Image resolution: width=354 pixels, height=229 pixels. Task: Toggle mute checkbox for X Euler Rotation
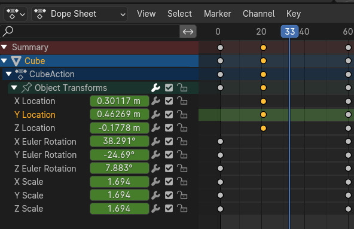(x=169, y=141)
